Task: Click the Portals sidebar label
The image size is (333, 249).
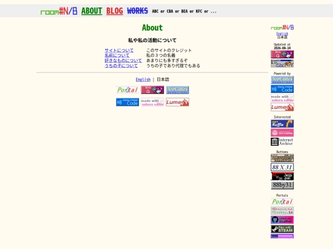Action: click(x=282, y=196)
